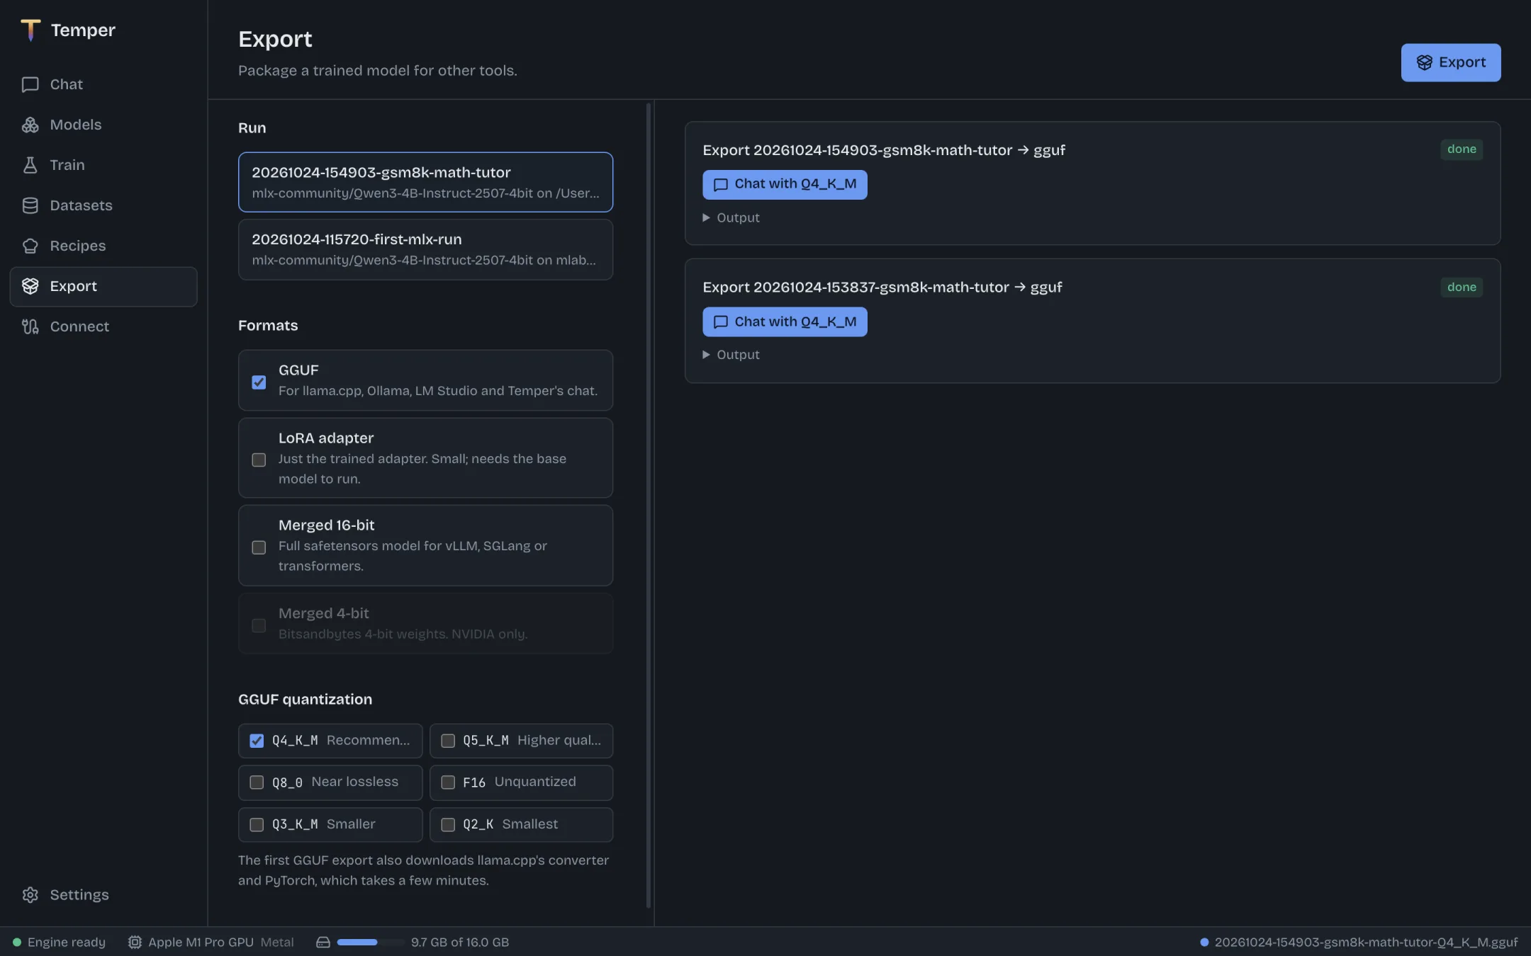Toggle the Q4_K_M quantization checkbox
This screenshot has height=956, width=1531.
pyautogui.click(x=257, y=741)
